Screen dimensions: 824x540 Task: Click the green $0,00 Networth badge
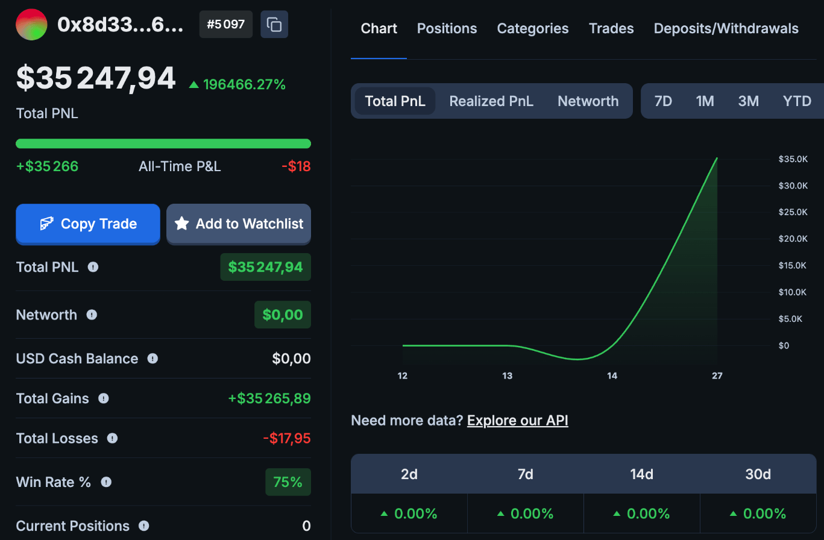(x=283, y=315)
